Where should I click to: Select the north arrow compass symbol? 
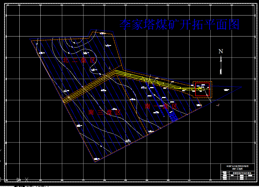[221, 65]
